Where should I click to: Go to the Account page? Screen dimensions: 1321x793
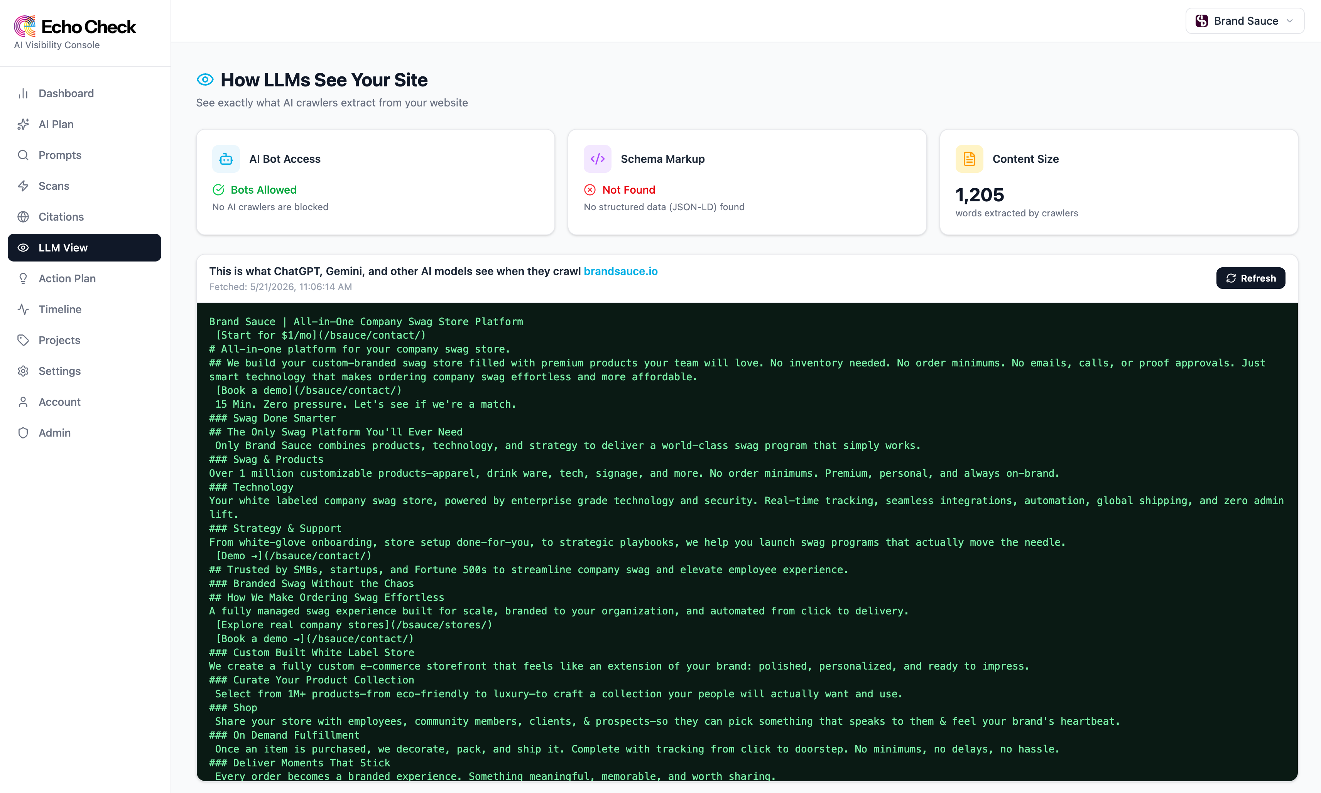[x=84, y=402]
